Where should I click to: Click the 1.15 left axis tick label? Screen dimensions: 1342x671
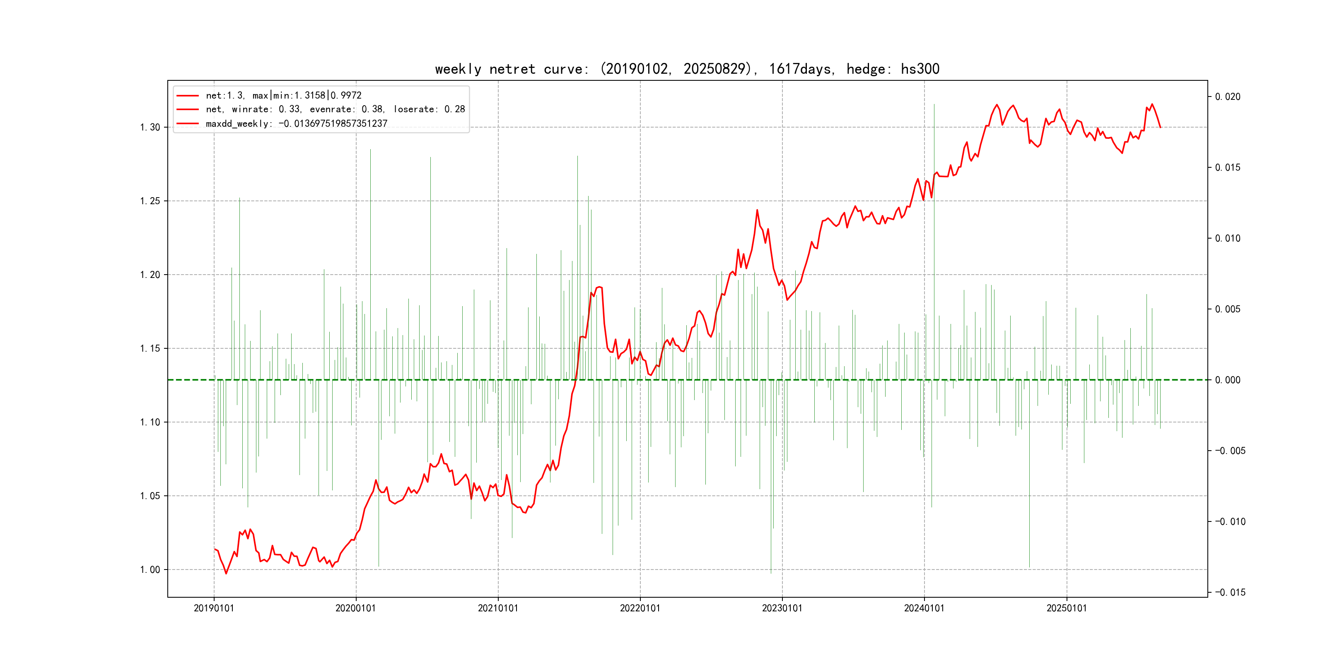tap(150, 348)
